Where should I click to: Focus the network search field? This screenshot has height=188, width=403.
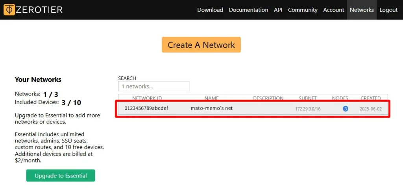(154, 86)
